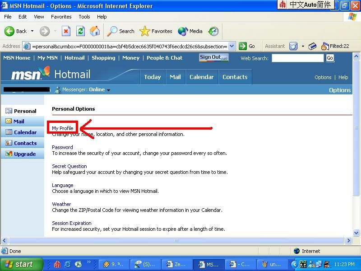Screen dimensions: 361x271
Task: Click the horizontal scrollbar right arrow
Action: click(348, 241)
